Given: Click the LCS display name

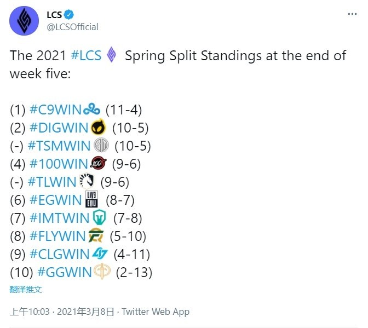Looking at the screenshot, I should click(54, 15).
